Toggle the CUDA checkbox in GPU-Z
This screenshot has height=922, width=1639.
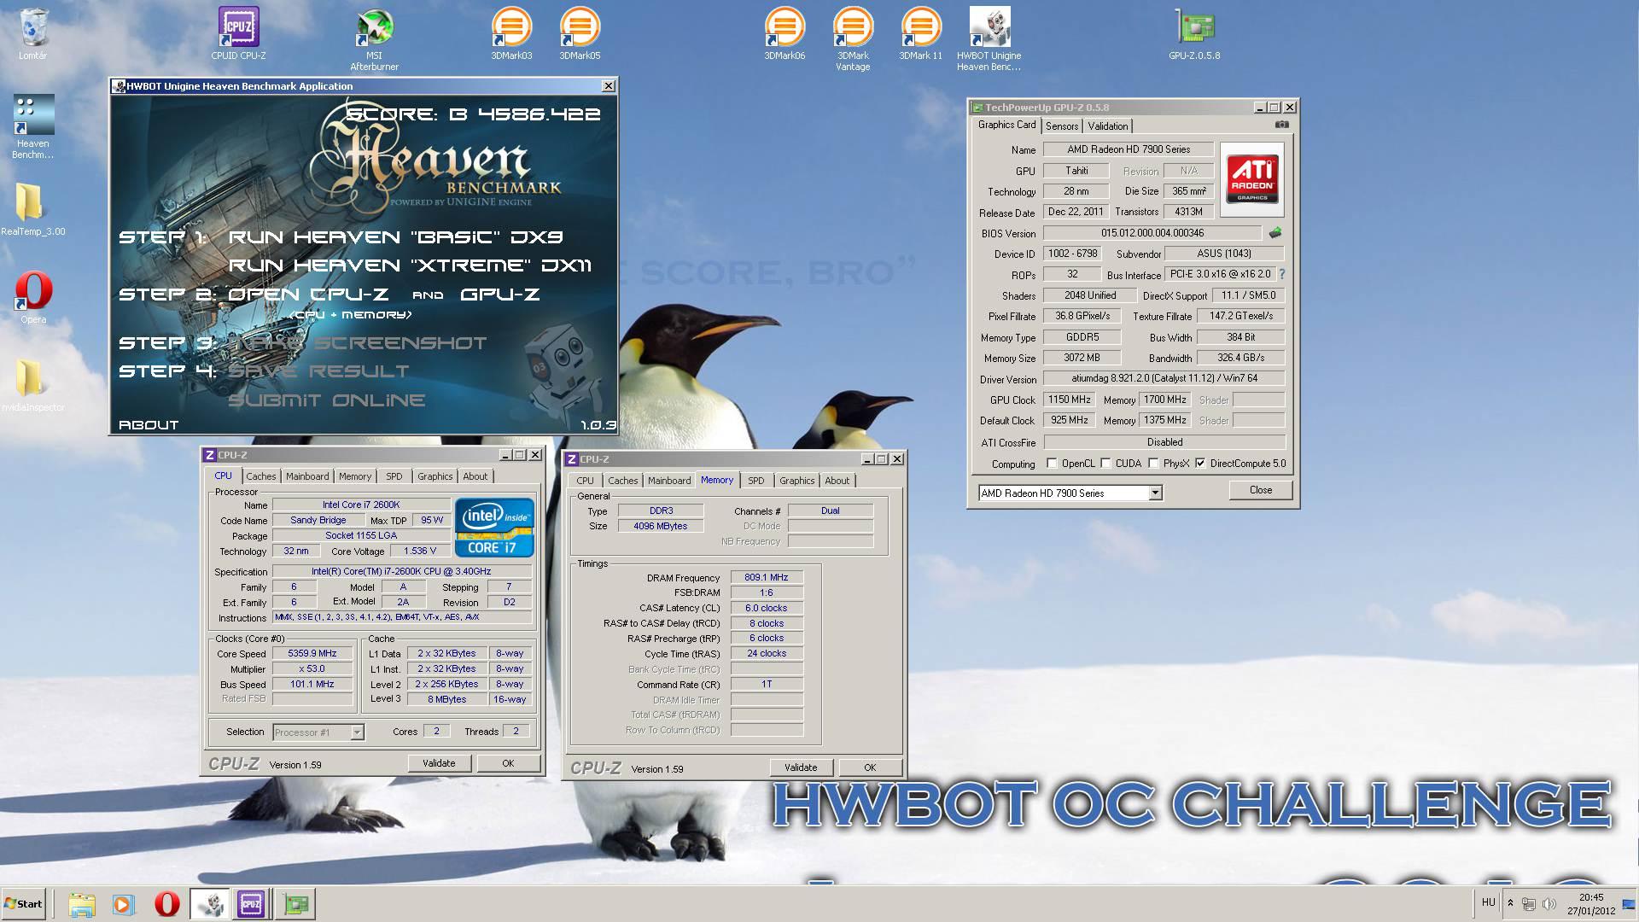(1105, 464)
